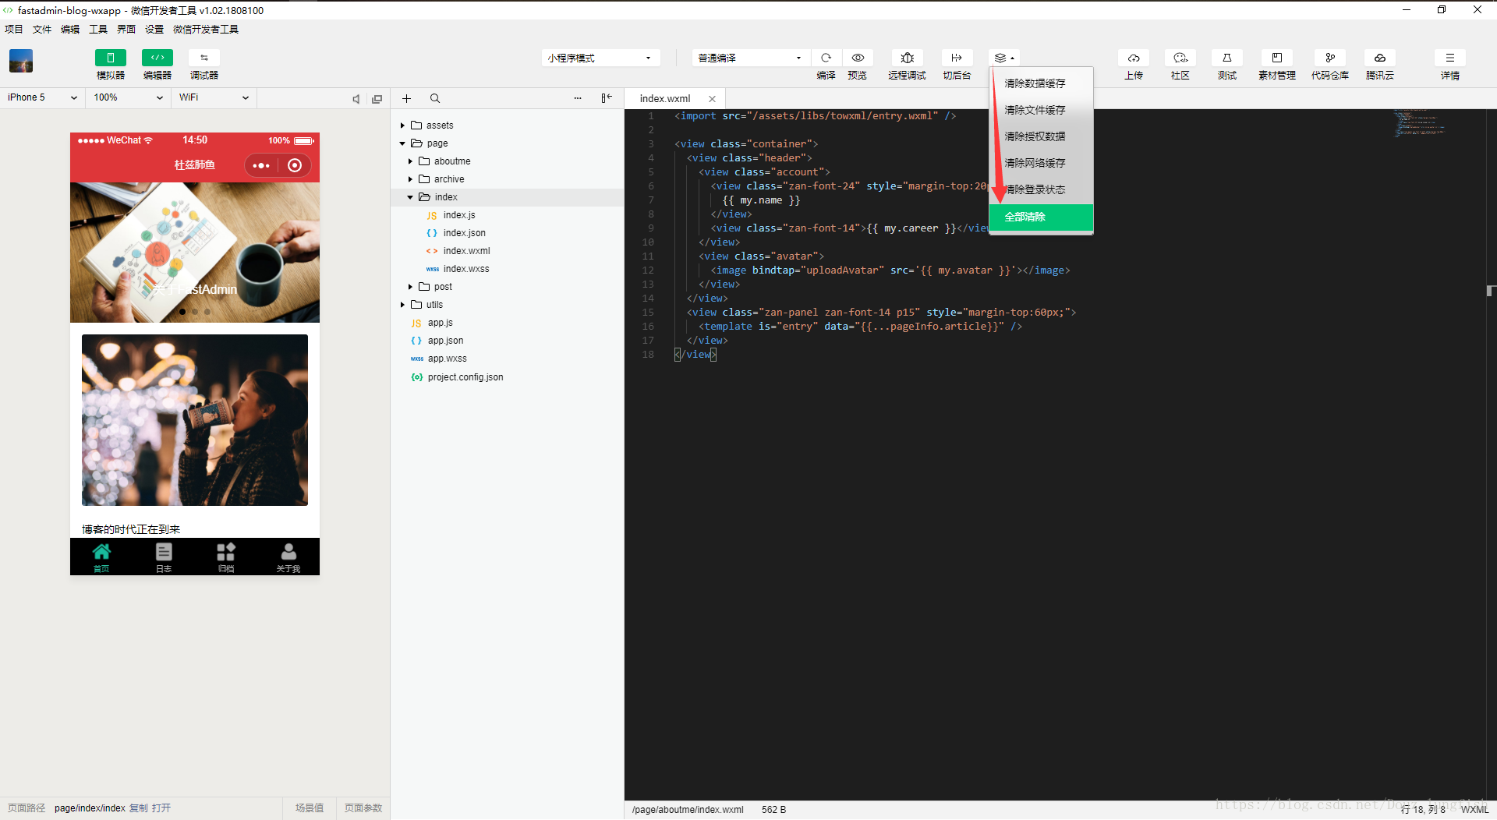1497x820 pixels.
Task: Click the upload (上传) cloud icon
Action: 1134,58
